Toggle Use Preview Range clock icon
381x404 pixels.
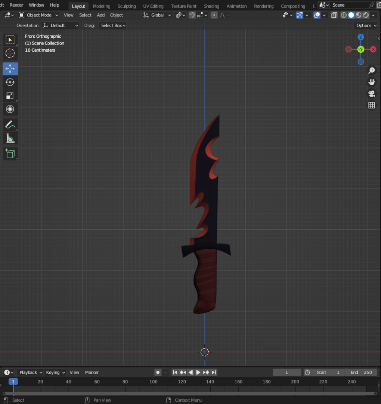tap(307, 372)
